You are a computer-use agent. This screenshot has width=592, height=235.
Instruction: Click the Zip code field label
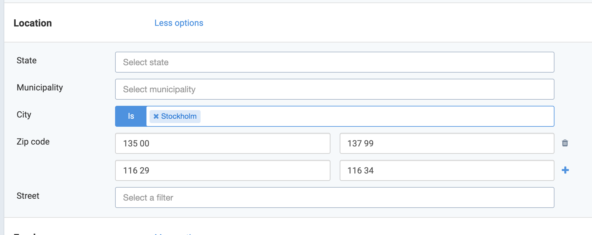[x=33, y=142]
